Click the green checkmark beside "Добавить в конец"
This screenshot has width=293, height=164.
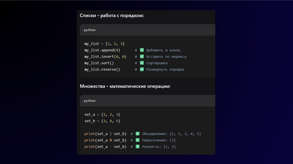tap(142, 50)
